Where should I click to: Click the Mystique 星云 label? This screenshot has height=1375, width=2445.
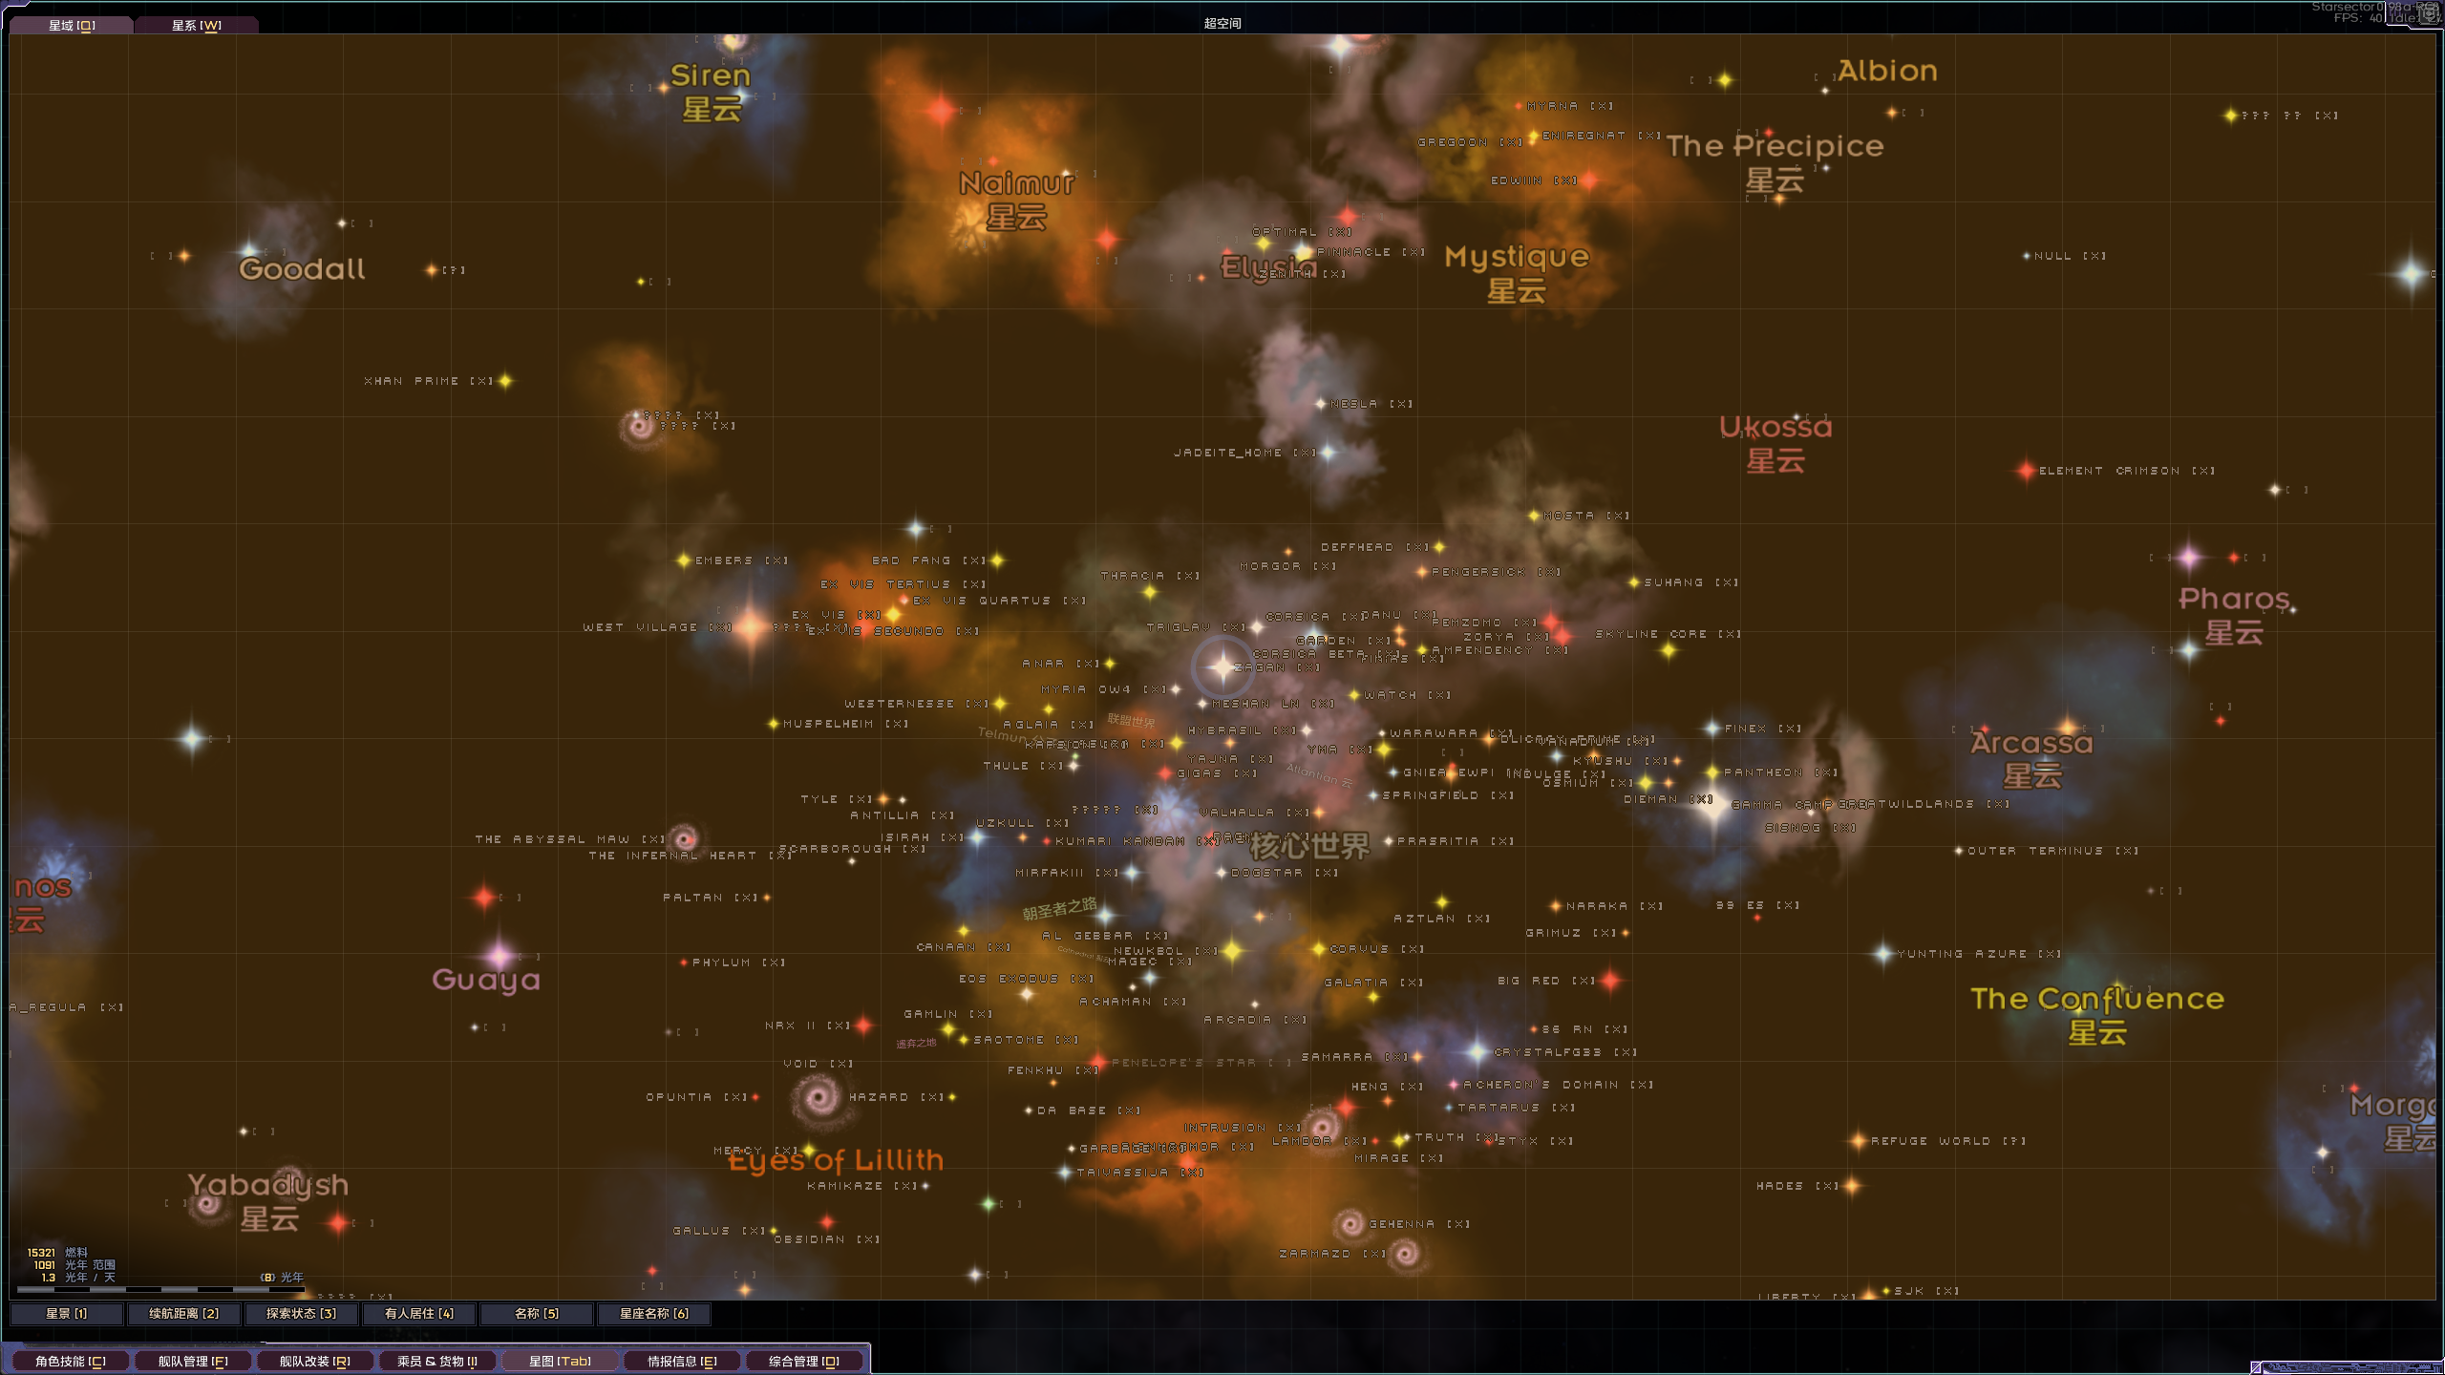(x=1517, y=273)
